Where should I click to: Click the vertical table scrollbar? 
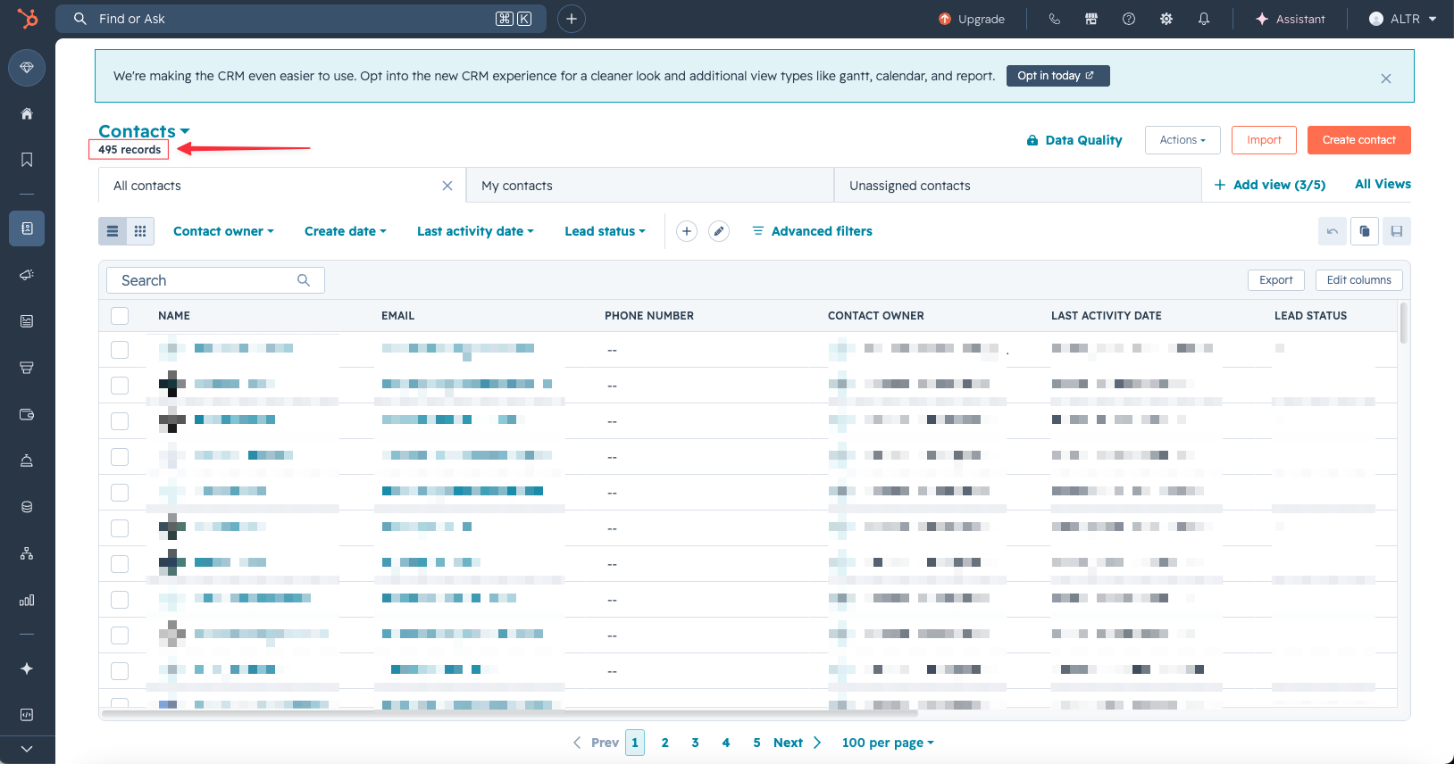pyautogui.click(x=1404, y=323)
